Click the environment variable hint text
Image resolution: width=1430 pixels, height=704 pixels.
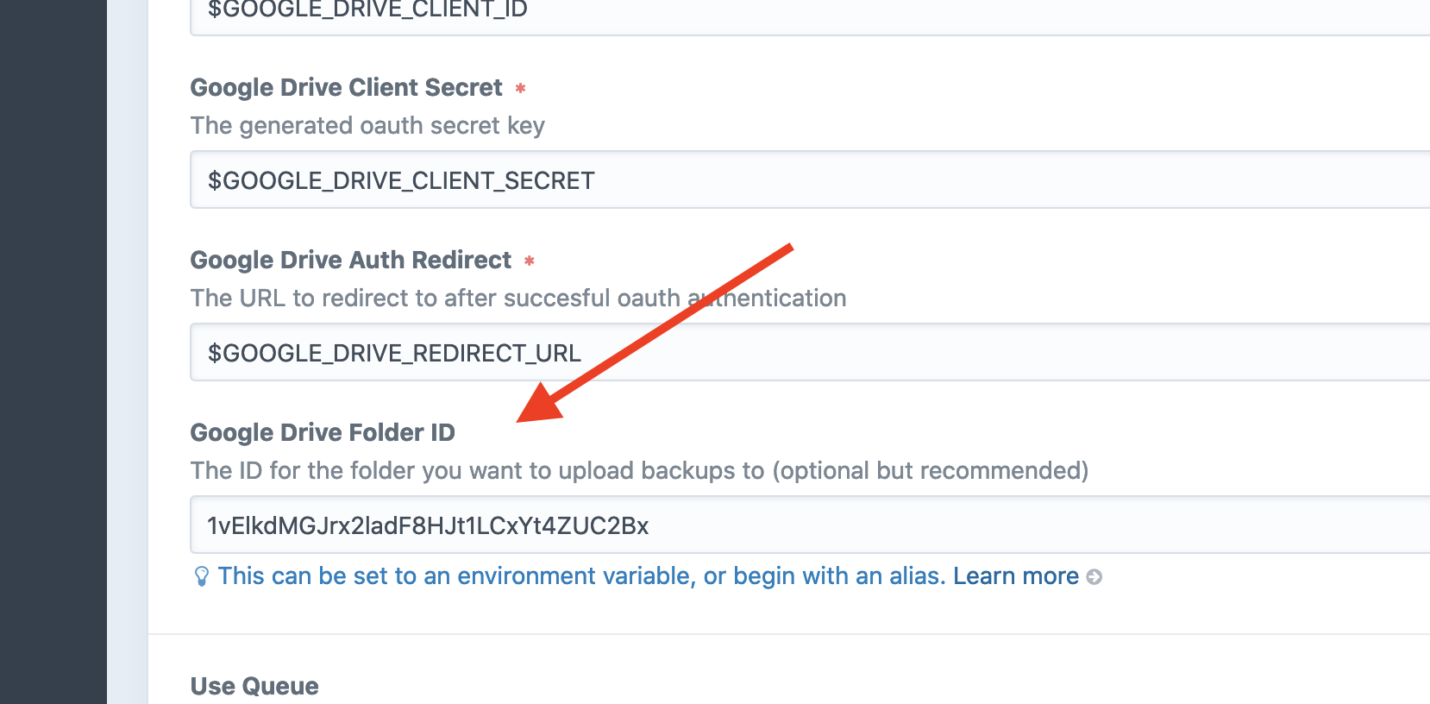pos(582,576)
